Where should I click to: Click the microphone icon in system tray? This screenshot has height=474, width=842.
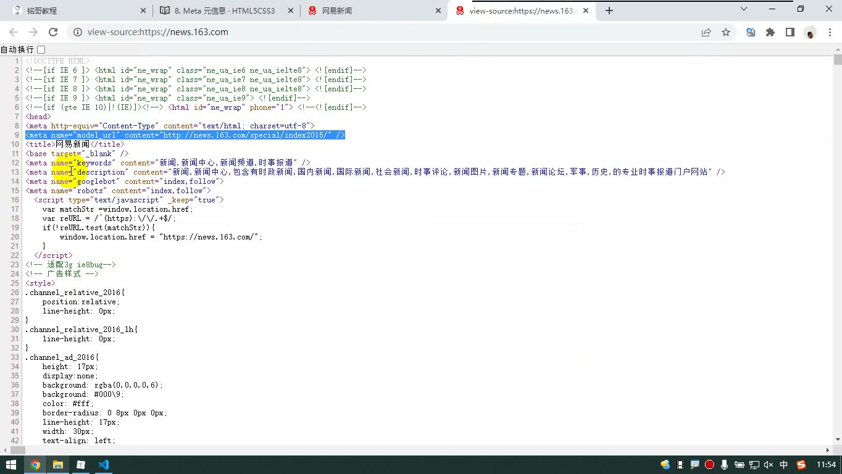coord(724,465)
